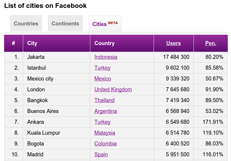Follow the United Kingdom link

[113, 90]
